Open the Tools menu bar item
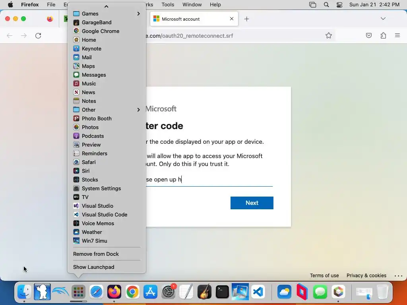407x305 pixels. click(x=168, y=5)
